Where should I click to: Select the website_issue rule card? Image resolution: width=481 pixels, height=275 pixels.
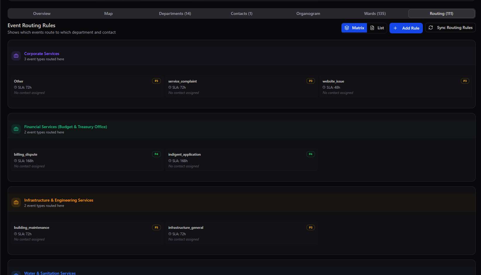tap(396, 87)
